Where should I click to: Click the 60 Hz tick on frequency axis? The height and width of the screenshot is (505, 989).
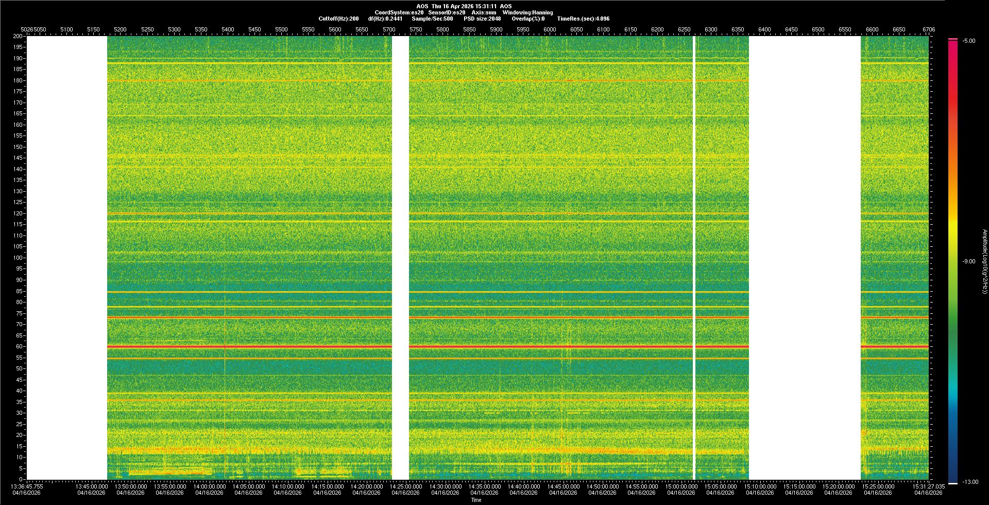(19, 347)
